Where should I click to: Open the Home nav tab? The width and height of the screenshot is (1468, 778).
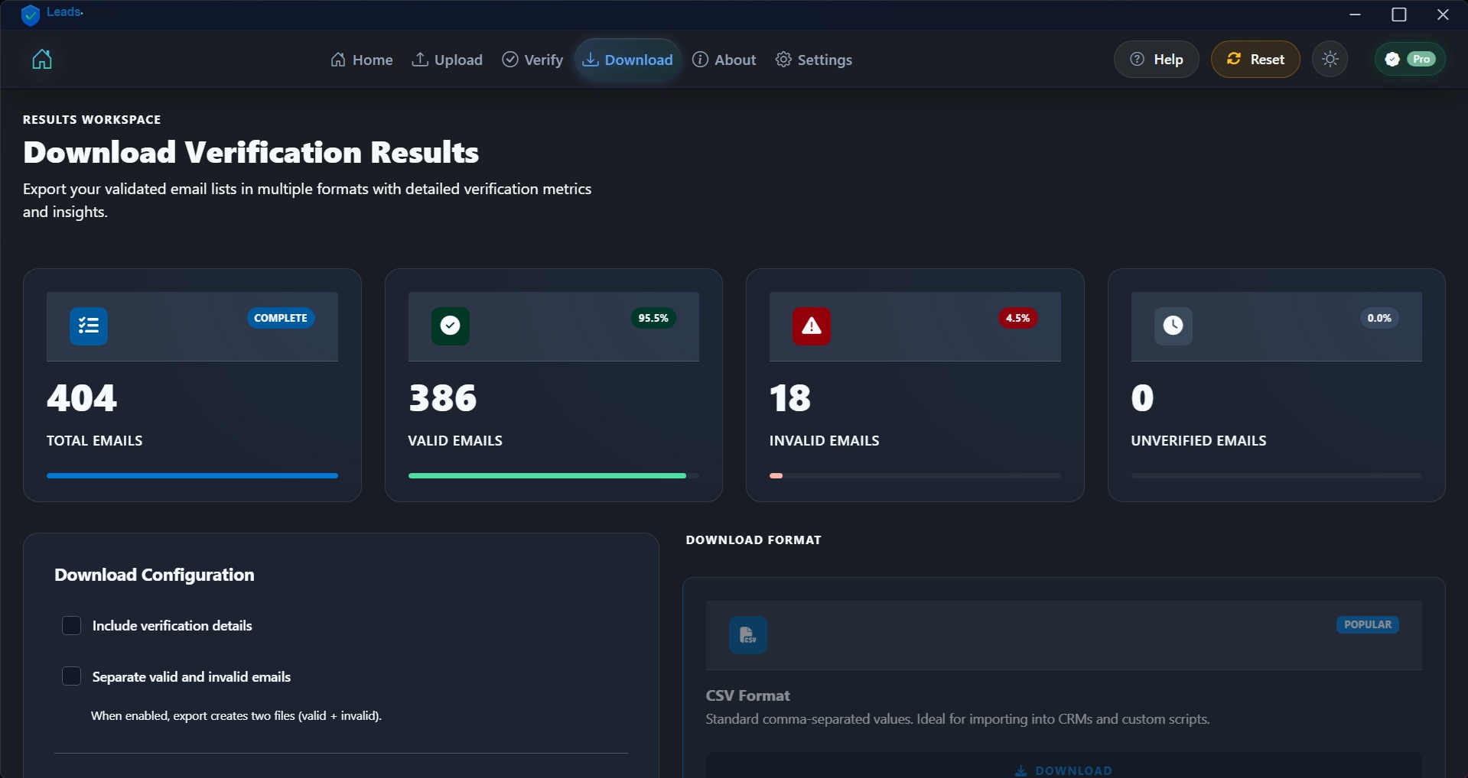(x=361, y=60)
